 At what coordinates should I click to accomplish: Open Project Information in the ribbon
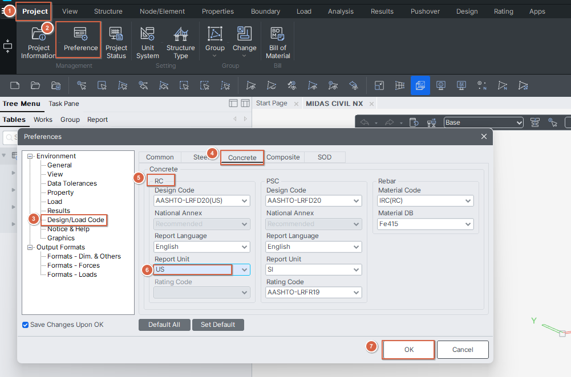[38, 43]
